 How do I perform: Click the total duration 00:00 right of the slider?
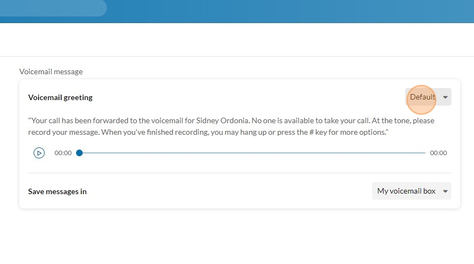438,153
